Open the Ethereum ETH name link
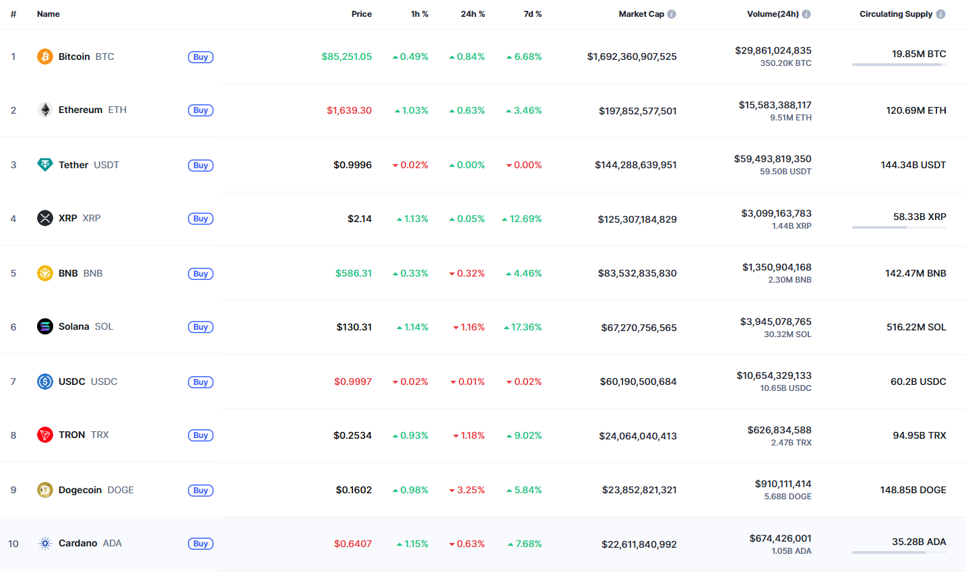This screenshot has height=574, width=966. click(92, 110)
